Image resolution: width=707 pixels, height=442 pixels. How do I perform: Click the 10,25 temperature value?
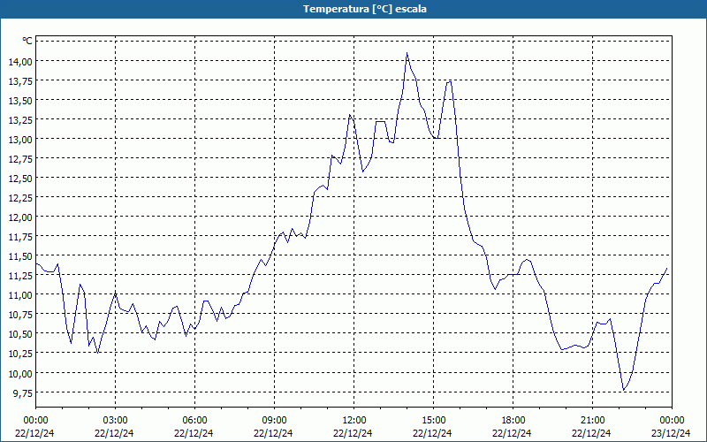(x=20, y=353)
